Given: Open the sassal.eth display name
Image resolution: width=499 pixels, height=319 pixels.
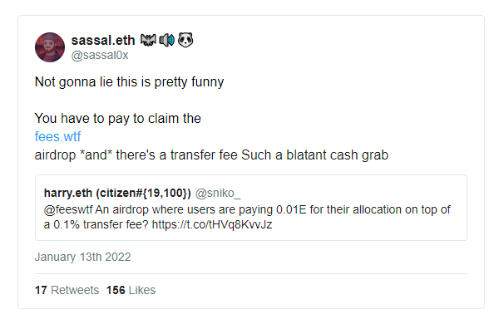Looking at the screenshot, I should coord(103,41).
